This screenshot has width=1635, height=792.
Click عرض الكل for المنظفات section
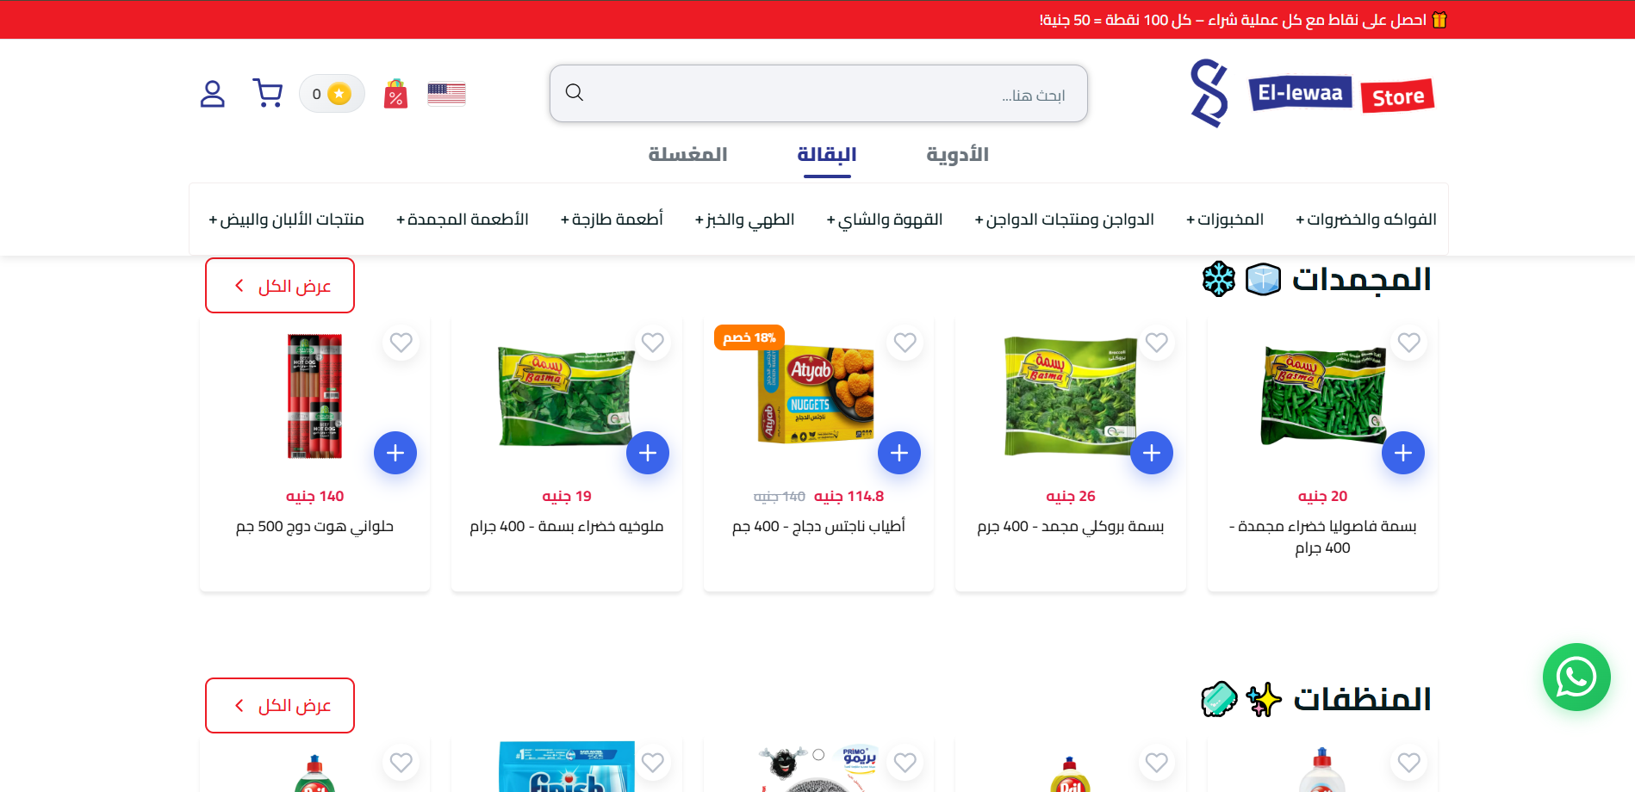coord(280,706)
